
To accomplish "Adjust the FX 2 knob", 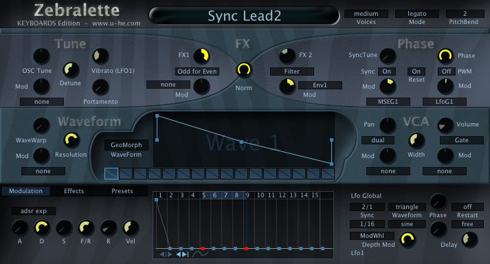I will (x=287, y=56).
